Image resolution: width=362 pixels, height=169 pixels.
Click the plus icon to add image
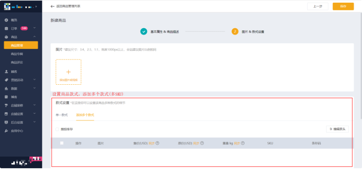tap(68, 72)
